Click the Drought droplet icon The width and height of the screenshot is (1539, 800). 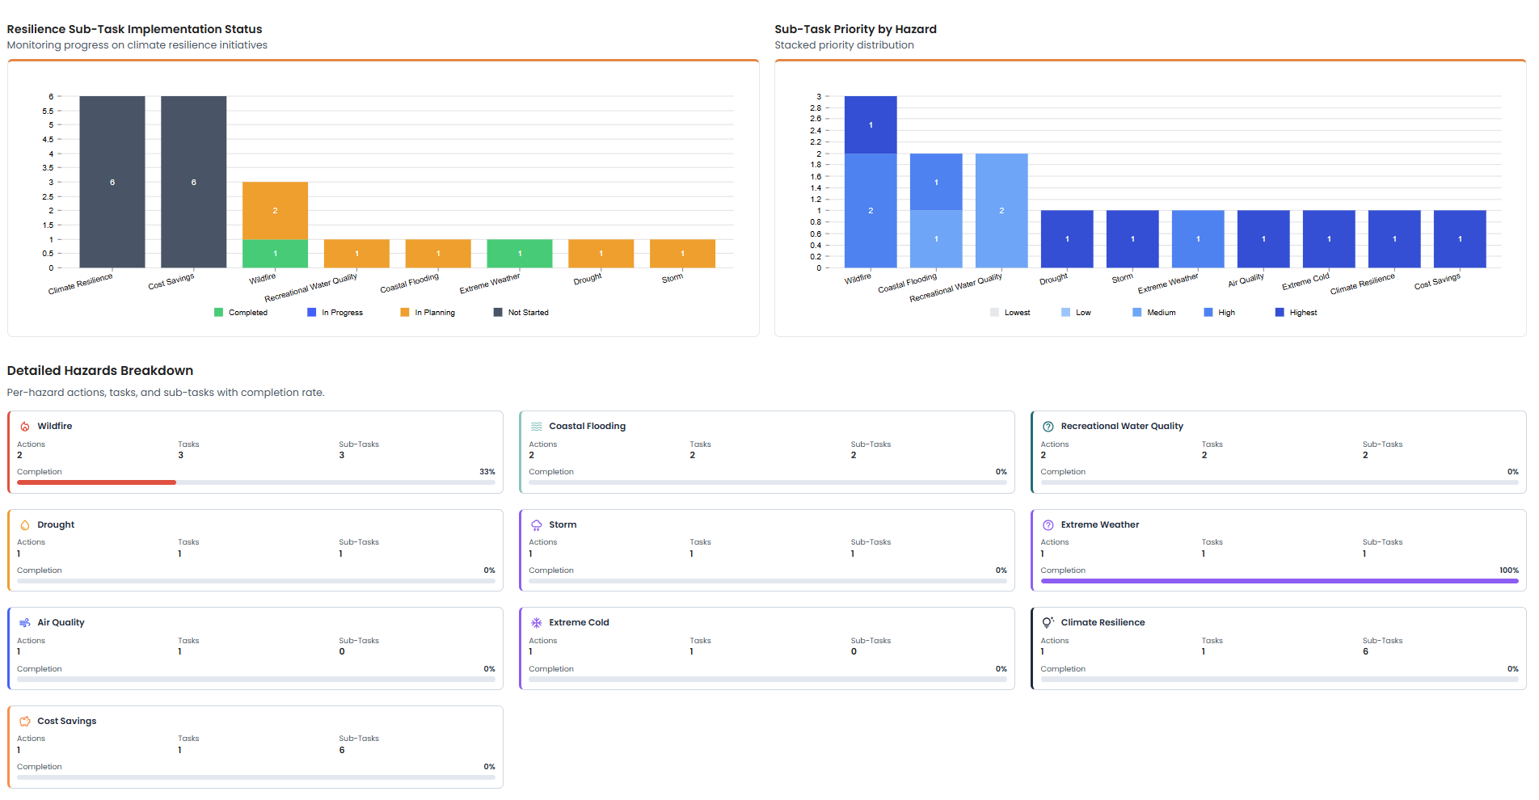pos(25,525)
